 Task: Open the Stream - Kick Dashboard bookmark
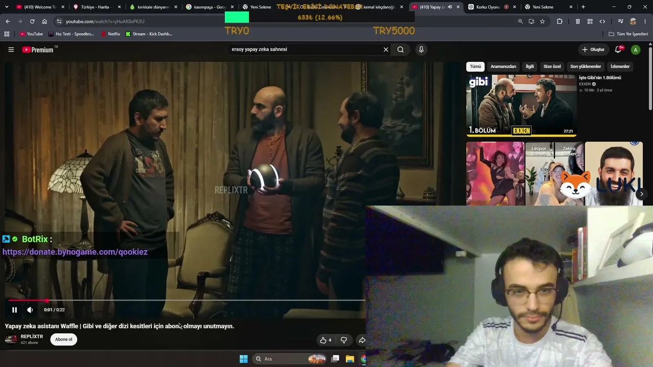[149, 34]
